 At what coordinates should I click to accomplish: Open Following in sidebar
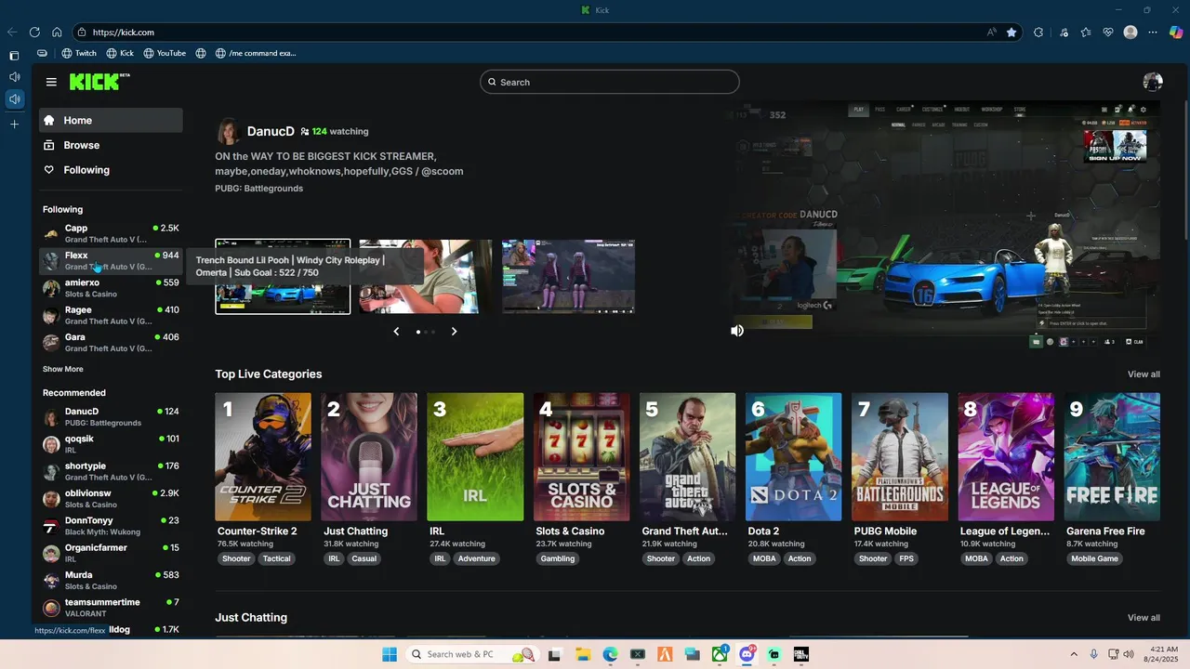click(111, 170)
